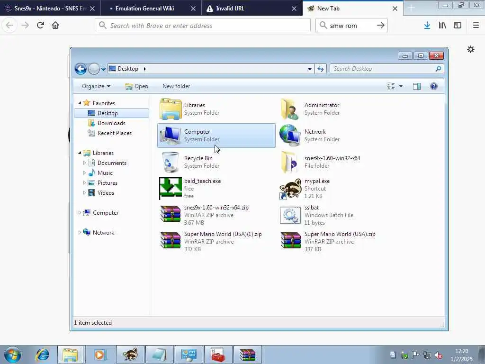This screenshot has height=364, width=485.
Task: Expand the Music library node
Action: click(x=84, y=173)
